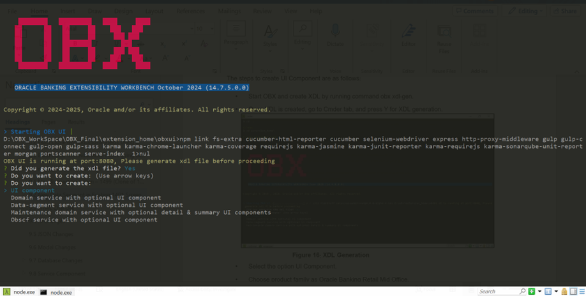Select the UI component option in the prompt
This screenshot has width=586, height=296.
[x=33, y=190]
